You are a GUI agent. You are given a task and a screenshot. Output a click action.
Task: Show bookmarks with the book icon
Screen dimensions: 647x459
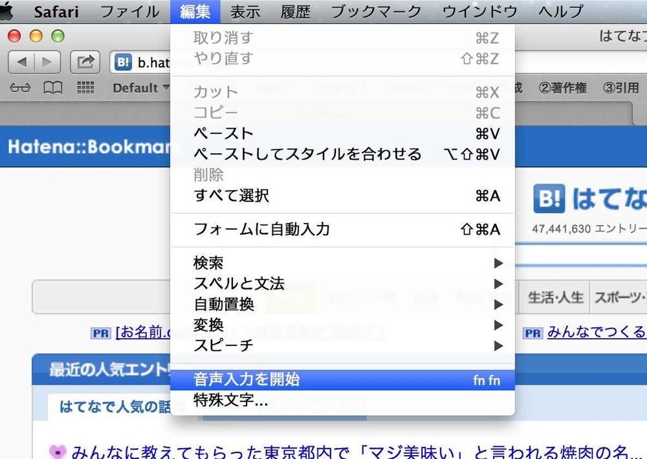[53, 87]
